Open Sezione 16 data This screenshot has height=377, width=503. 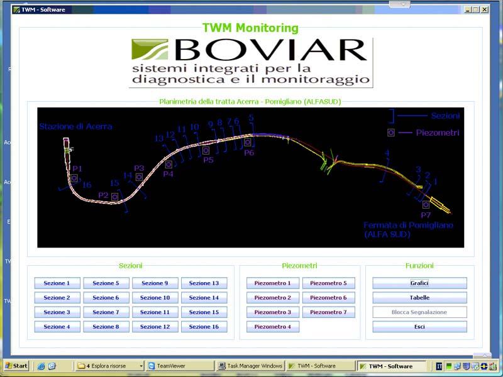coord(204,327)
